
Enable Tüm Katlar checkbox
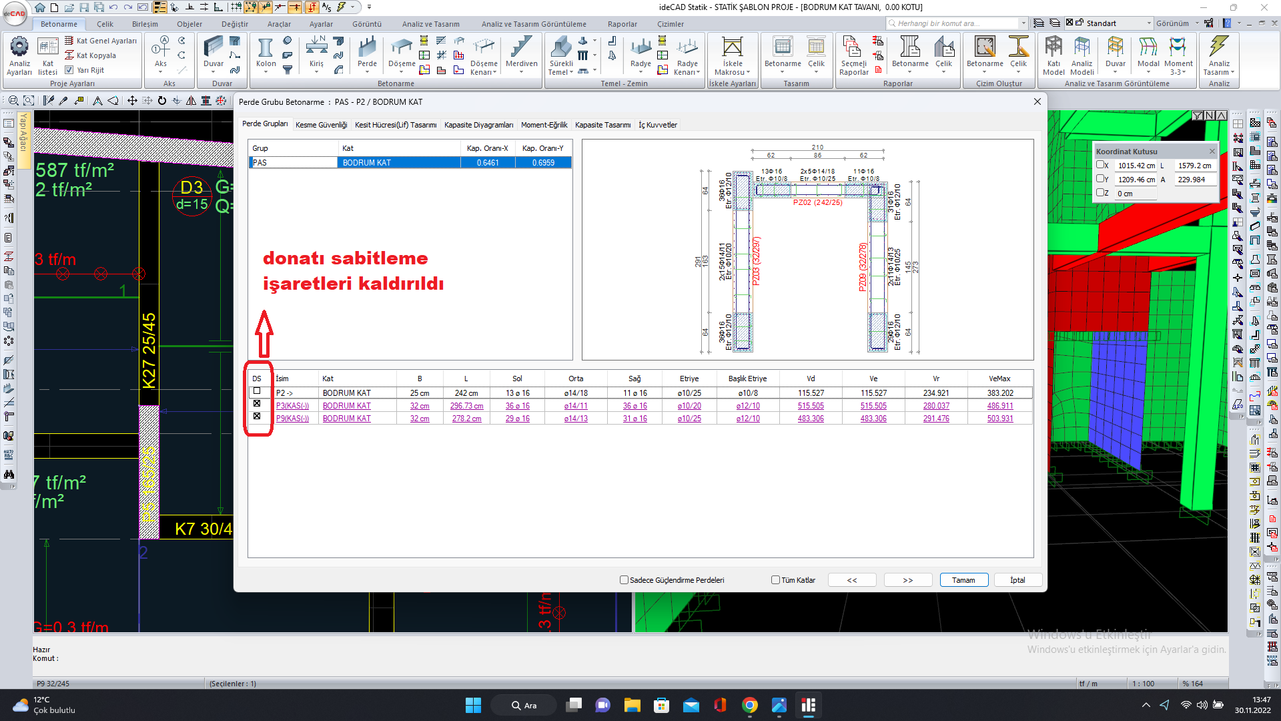(x=775, y=580)
